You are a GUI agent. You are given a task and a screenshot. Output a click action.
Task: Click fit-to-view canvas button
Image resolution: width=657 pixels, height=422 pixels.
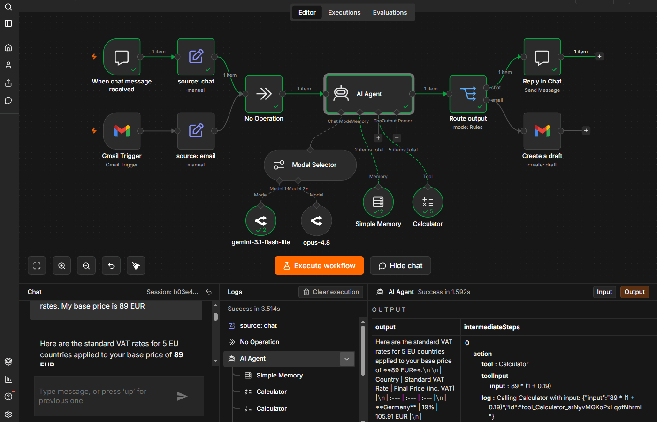(37, 266)
